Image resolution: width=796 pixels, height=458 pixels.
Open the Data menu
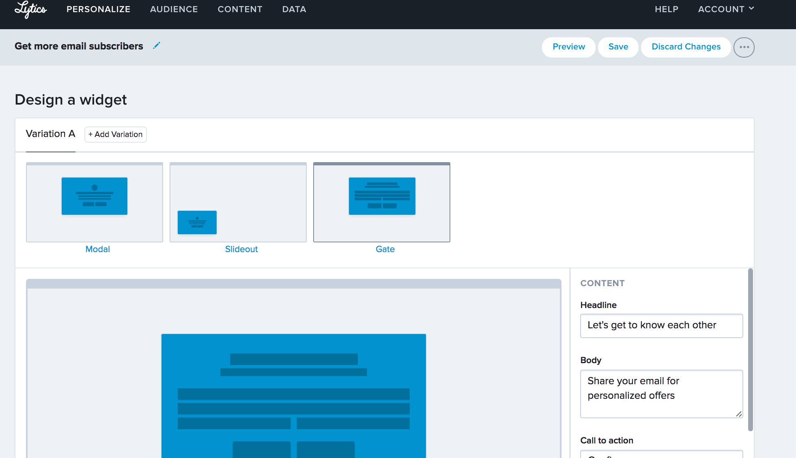[294, 9]
